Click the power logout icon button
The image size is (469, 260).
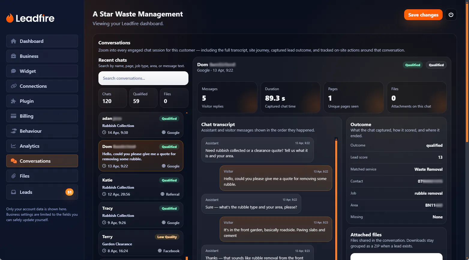coord(451,15)
